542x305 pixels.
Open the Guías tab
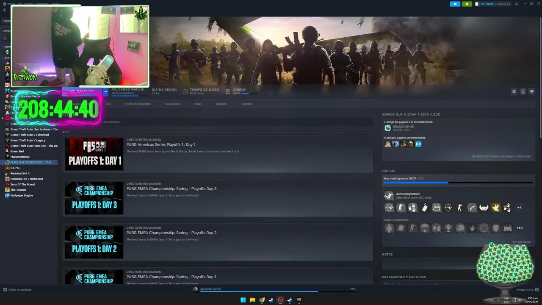[198, 104]
